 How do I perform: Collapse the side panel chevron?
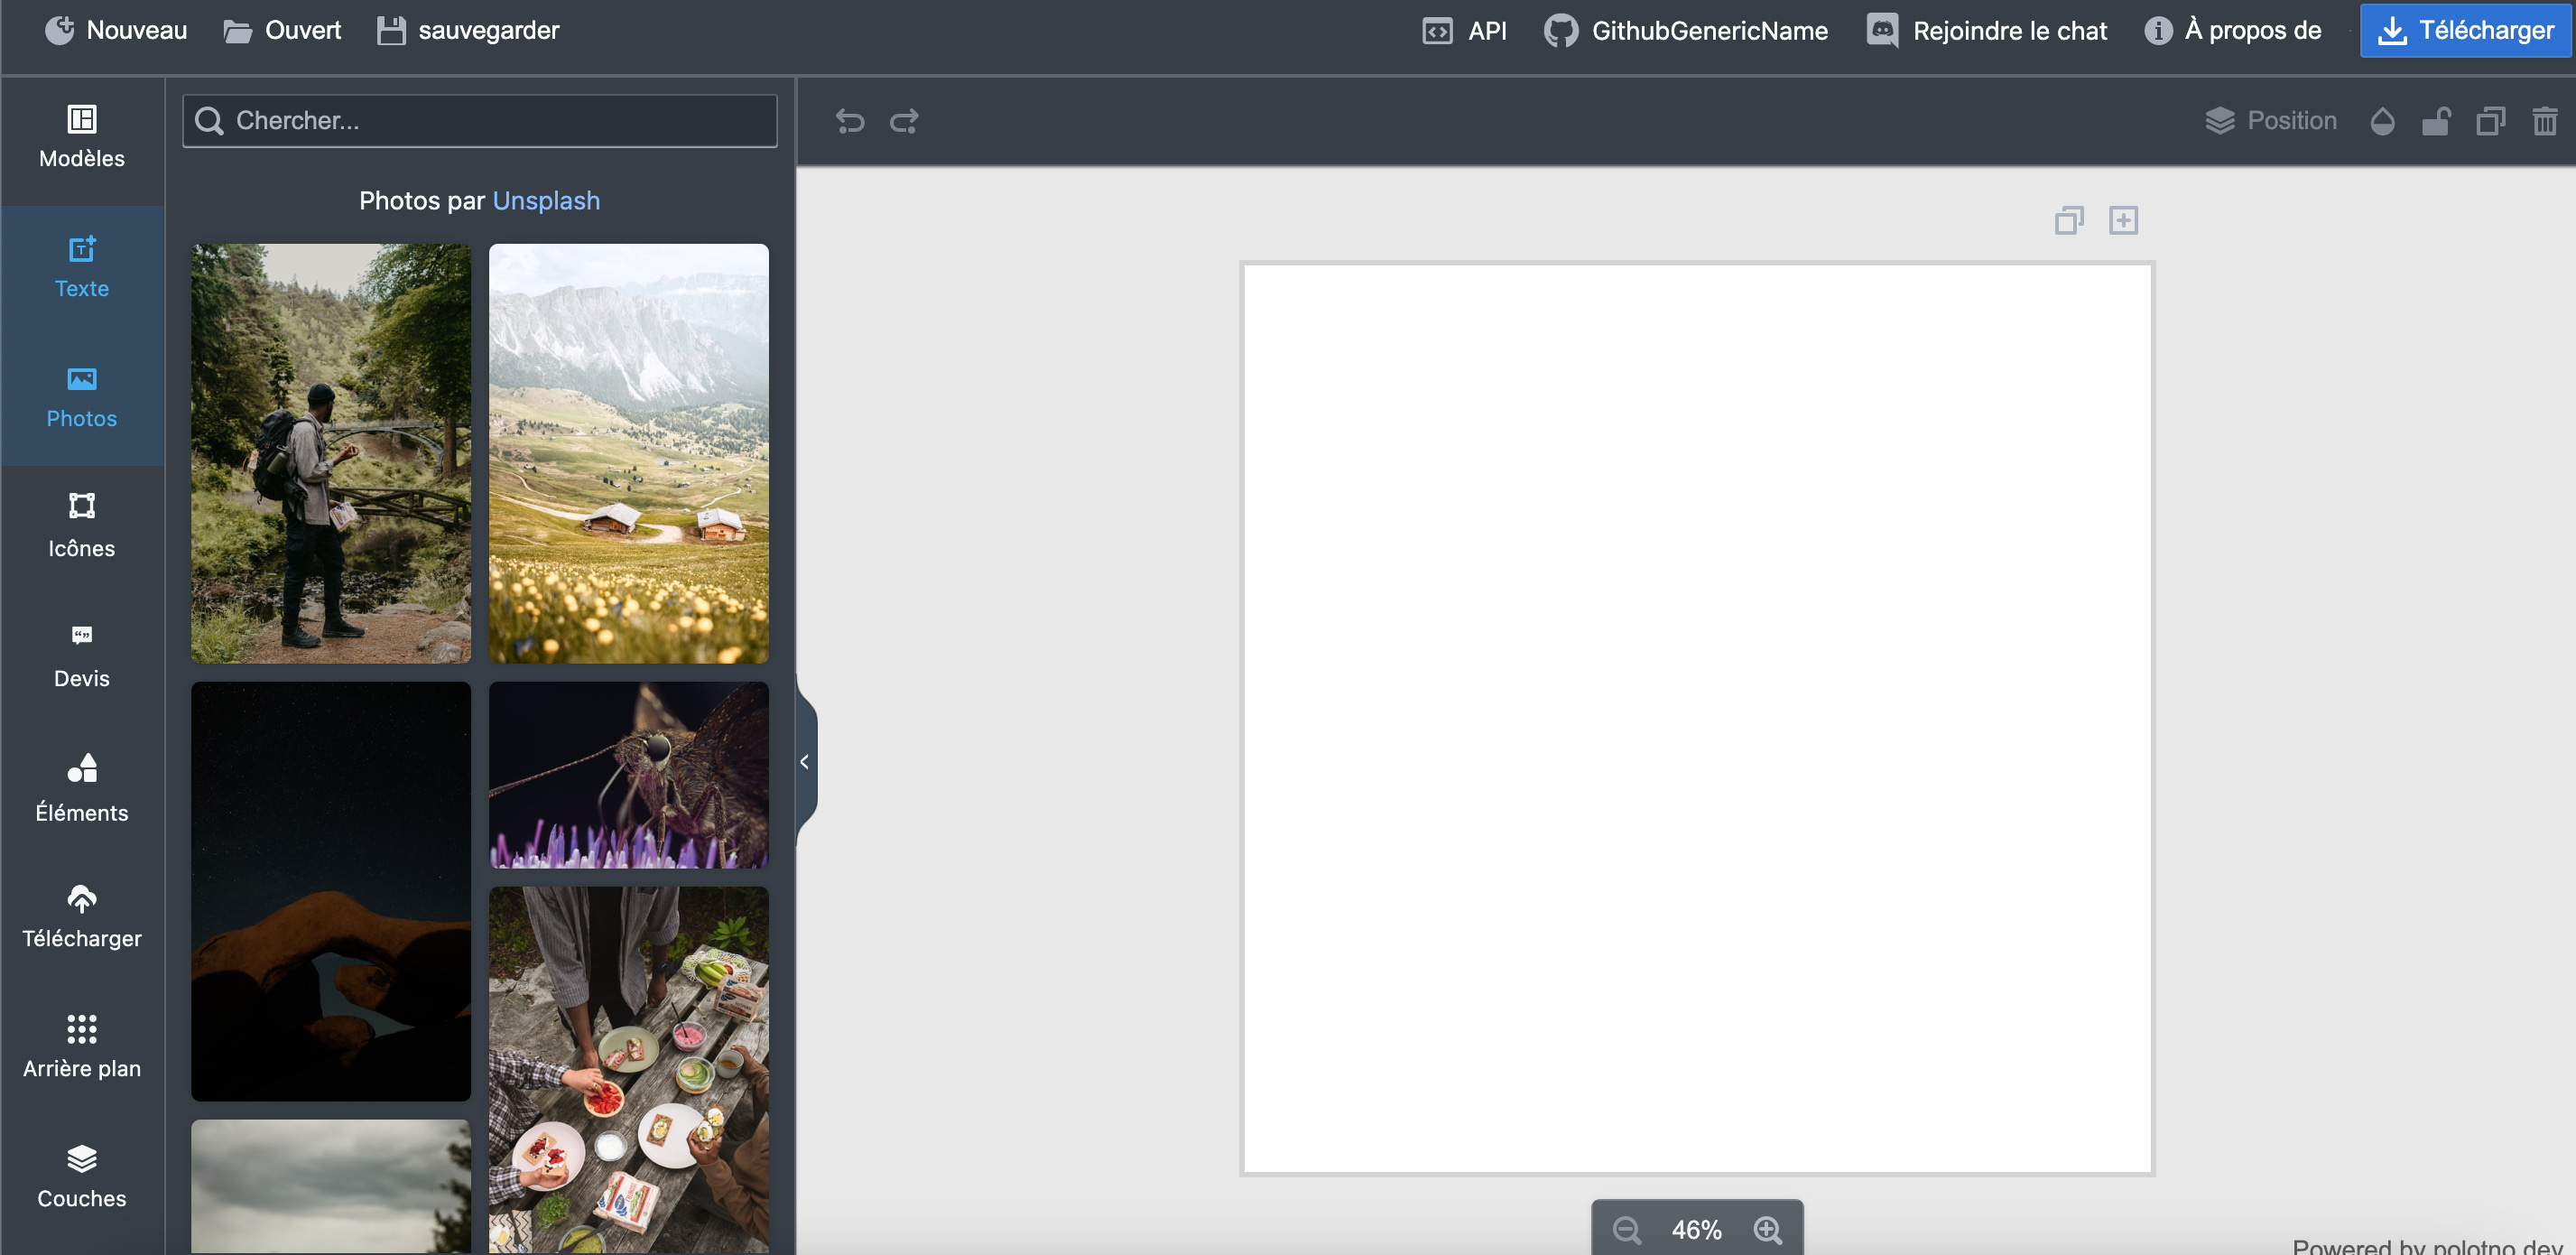[x=805, y=762]
